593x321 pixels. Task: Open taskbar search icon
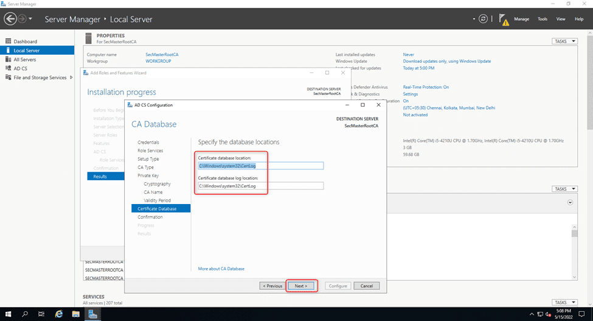click(24, 314)
